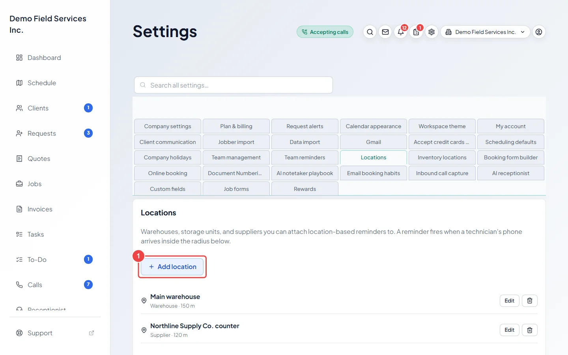Click the settings gear icon in the header

[x=432, y=32]
